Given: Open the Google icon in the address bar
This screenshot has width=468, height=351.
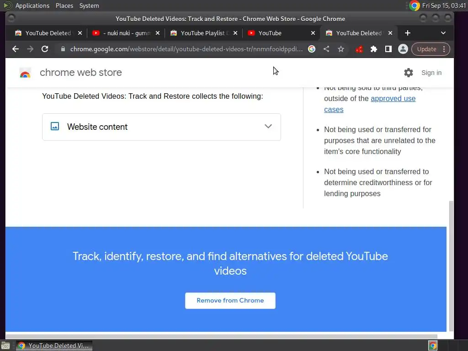Looking at the screenshot, I should (x=312, y=49).
